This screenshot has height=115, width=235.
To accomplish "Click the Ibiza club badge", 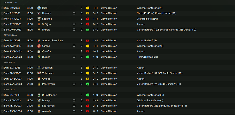I will [39, 8].
